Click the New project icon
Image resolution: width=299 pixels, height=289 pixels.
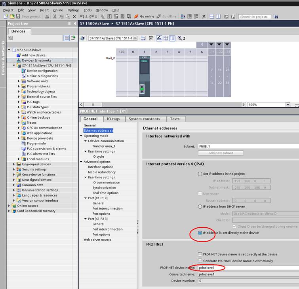[x=6, y=16]
